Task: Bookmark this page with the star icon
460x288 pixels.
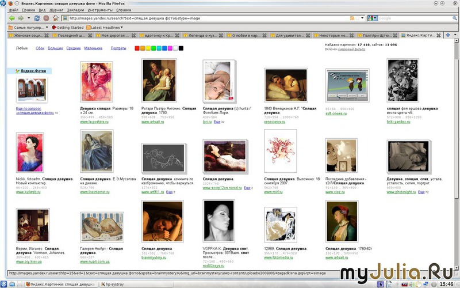Action: coord(357,18)
